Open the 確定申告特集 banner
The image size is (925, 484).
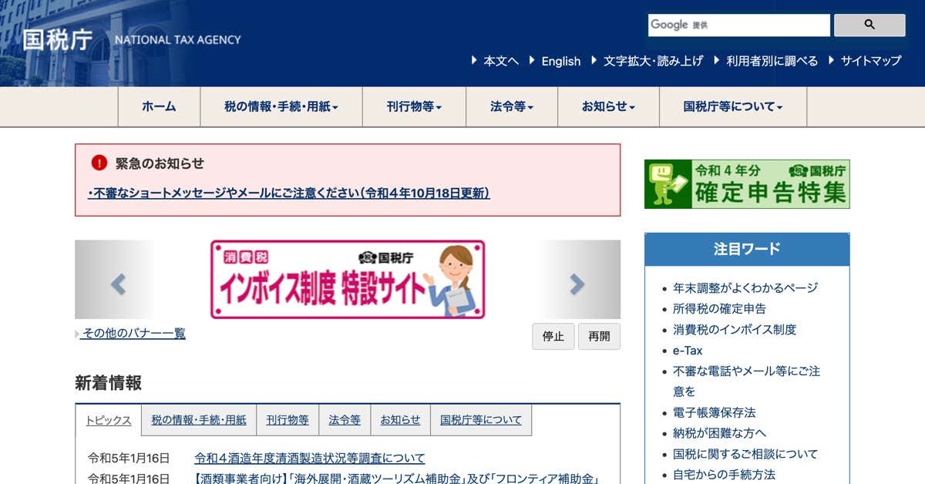746,184
